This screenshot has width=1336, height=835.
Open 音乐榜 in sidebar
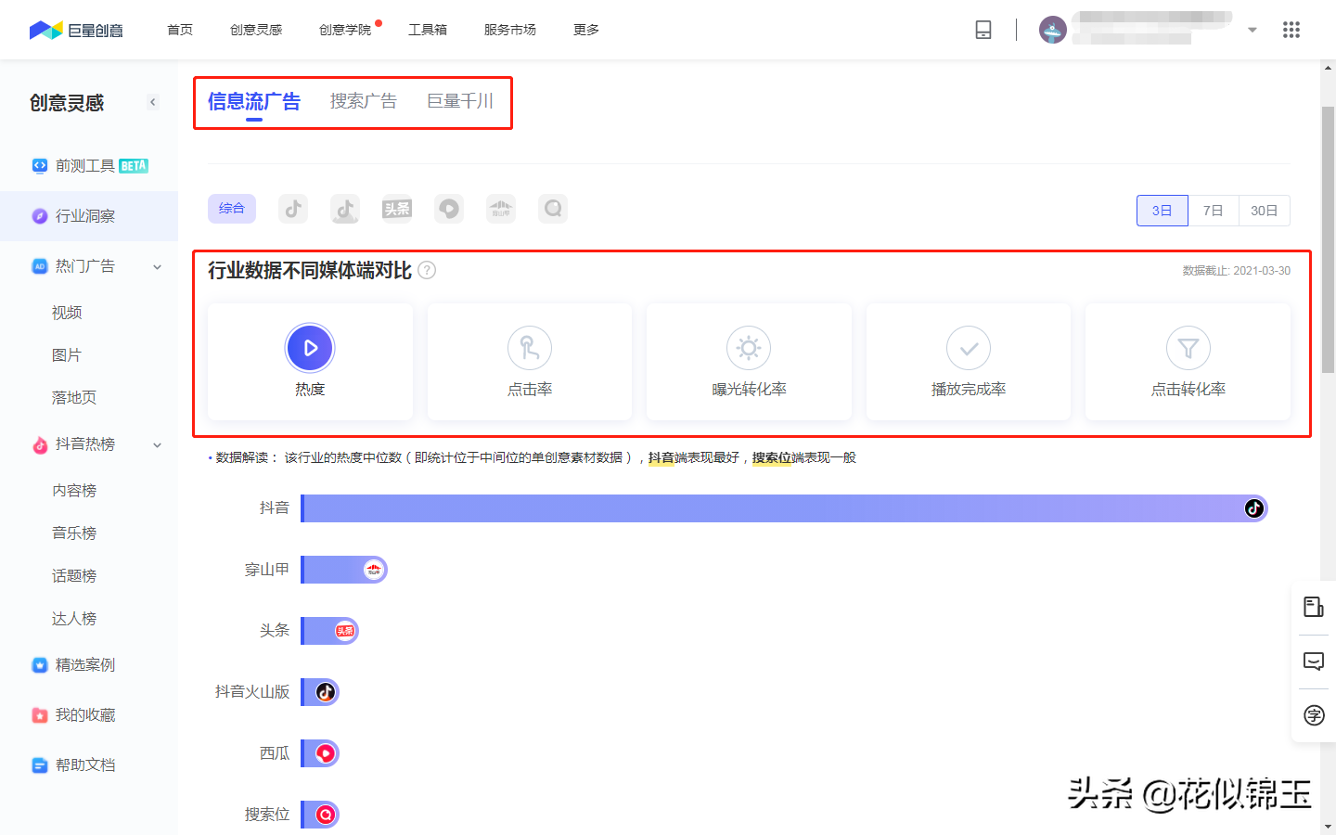74,533
